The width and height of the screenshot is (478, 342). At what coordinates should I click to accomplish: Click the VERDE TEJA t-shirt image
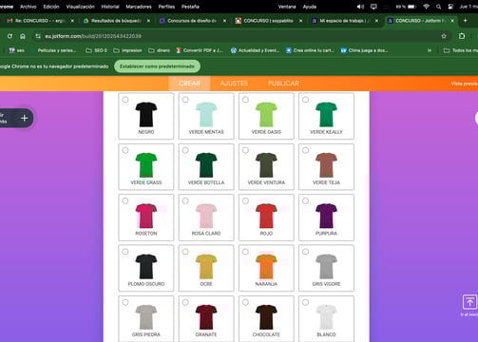coord(326,165)
